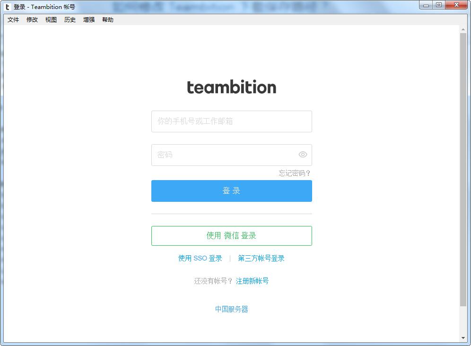
Task: Open the 修改 menu
Action: pyautogui.click(x=32, y=20)
